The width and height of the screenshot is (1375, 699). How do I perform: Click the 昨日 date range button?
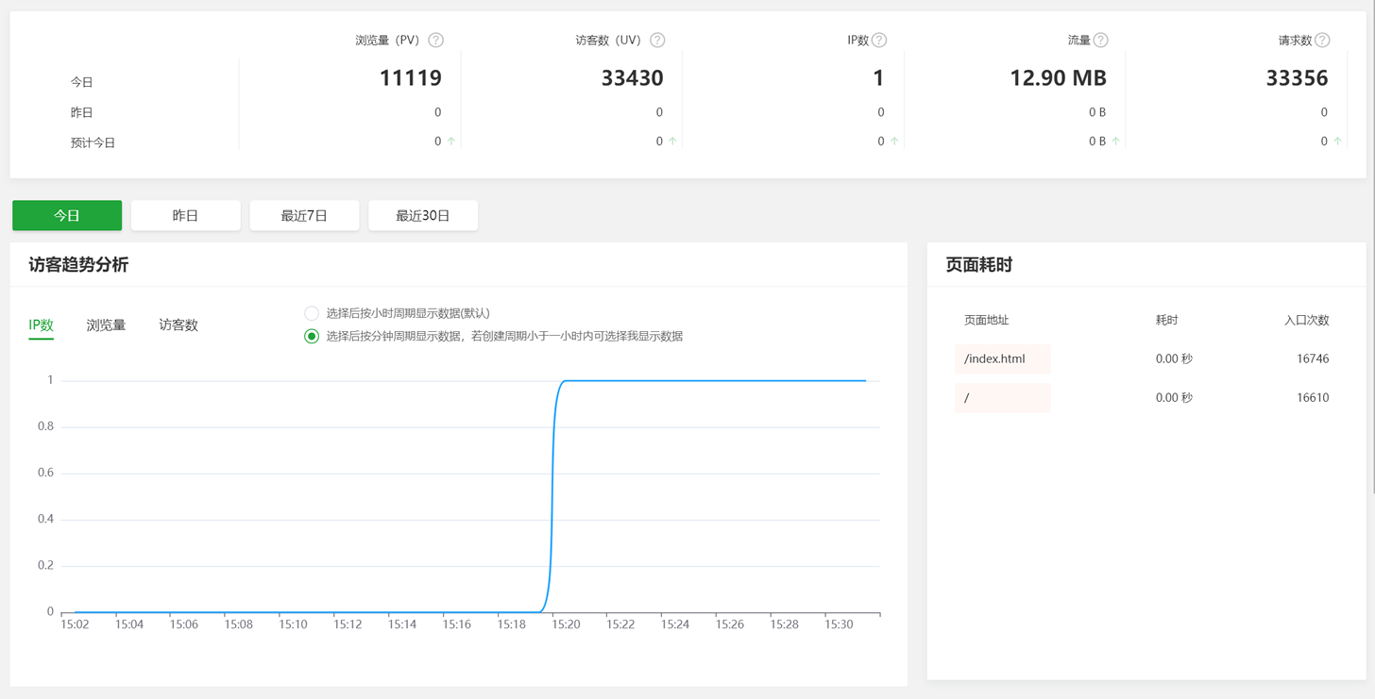point(185,216)
